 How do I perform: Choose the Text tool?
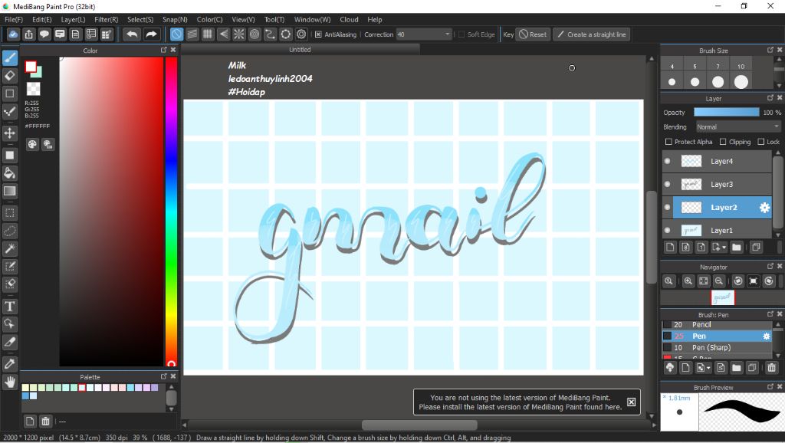pos(9,307)
